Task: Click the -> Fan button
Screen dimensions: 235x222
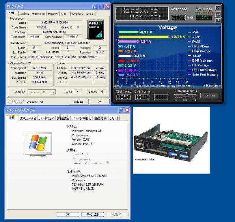Action: (209, 96)
